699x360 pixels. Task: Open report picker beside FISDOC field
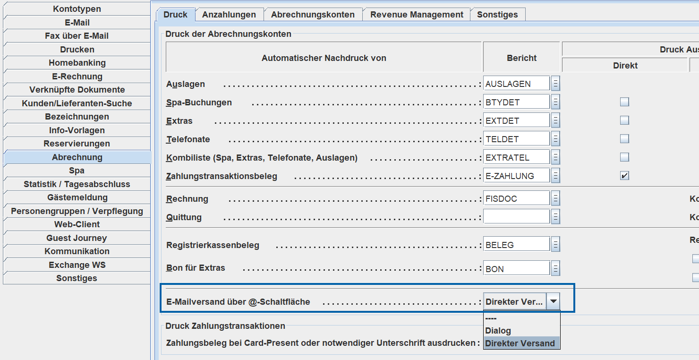(x=556, y=198)
